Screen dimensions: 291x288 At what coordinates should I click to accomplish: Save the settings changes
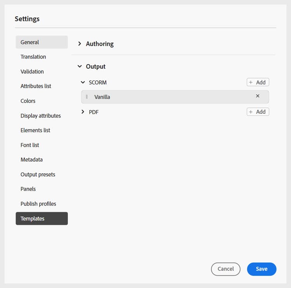pos(262,269)
